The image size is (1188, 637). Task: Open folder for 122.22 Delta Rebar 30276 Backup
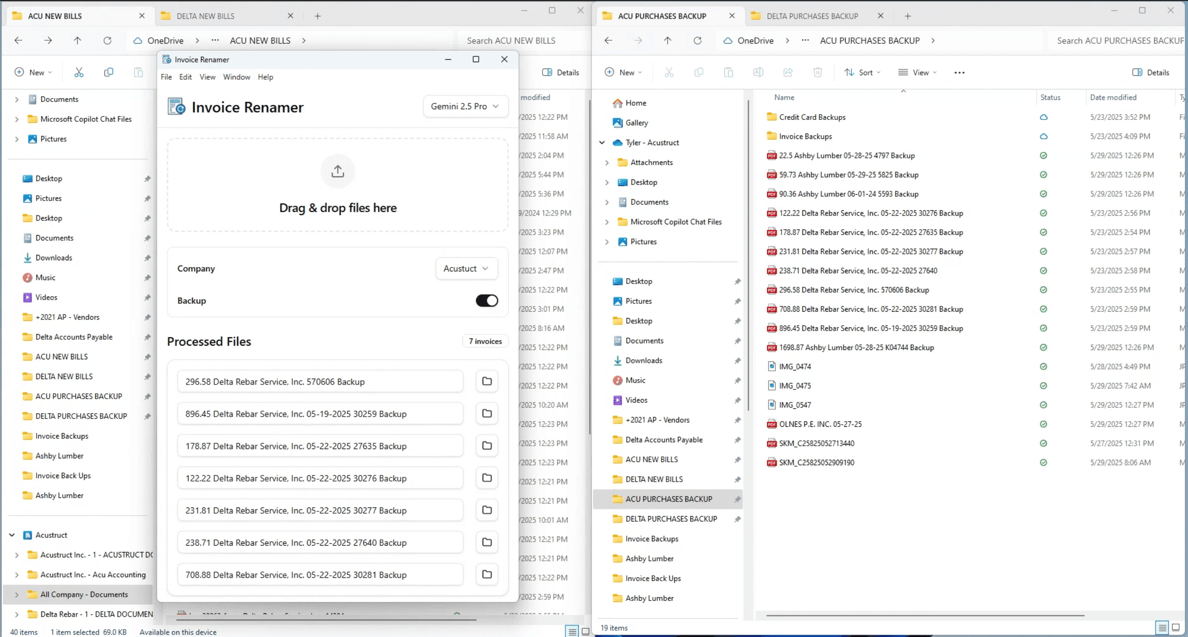point(487,478)
